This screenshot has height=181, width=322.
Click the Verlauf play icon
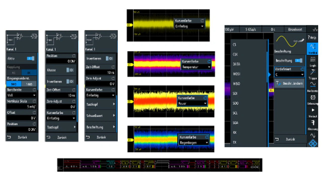click(x=313, y=112)
